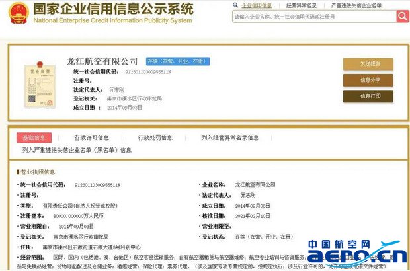Click the company title 龙江航空有限公司
The height and width of the screenshot is (271, 410).
[102, 61]
